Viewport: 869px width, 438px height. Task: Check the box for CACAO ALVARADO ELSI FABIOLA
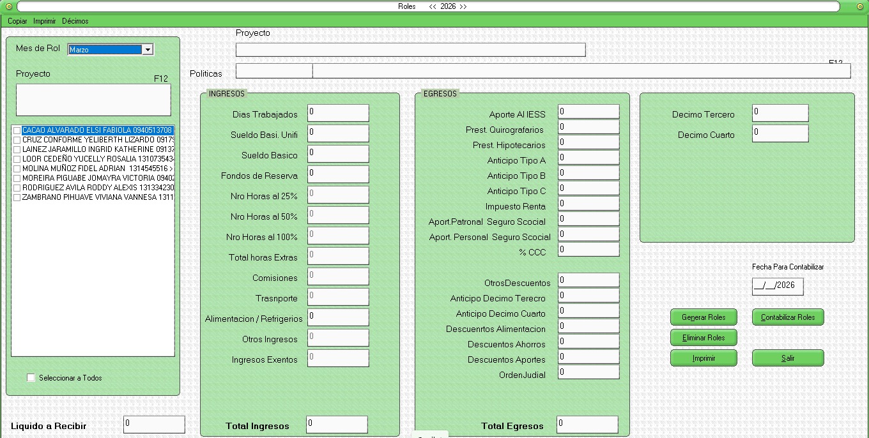(x=17, y=130)
